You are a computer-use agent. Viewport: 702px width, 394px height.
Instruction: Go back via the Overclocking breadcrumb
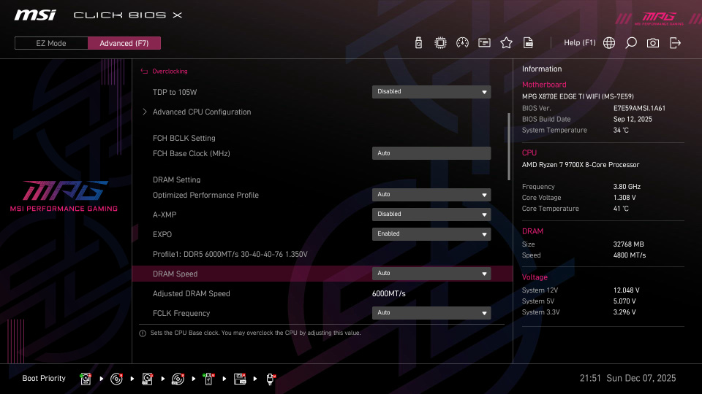point(170,71)
